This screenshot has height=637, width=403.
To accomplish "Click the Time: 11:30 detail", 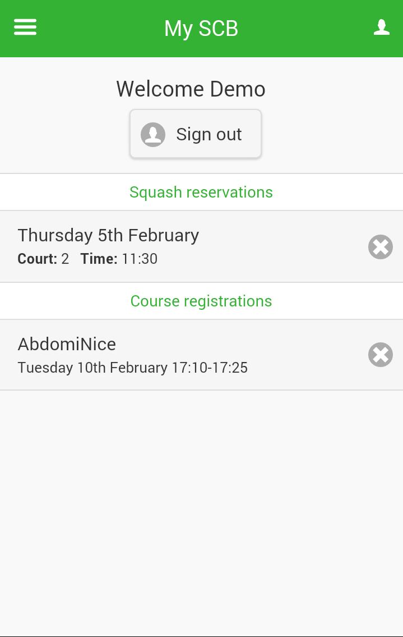I will (x=119, y=259).
